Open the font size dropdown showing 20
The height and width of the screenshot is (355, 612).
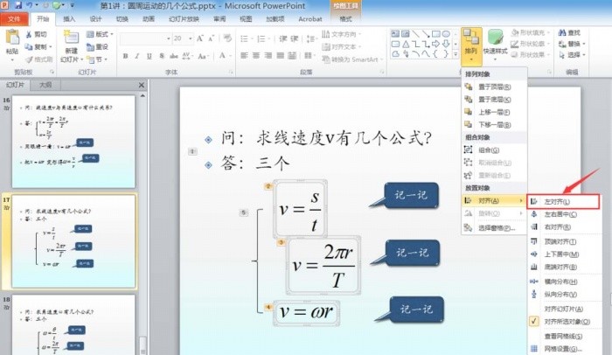(x=191, y=38)
